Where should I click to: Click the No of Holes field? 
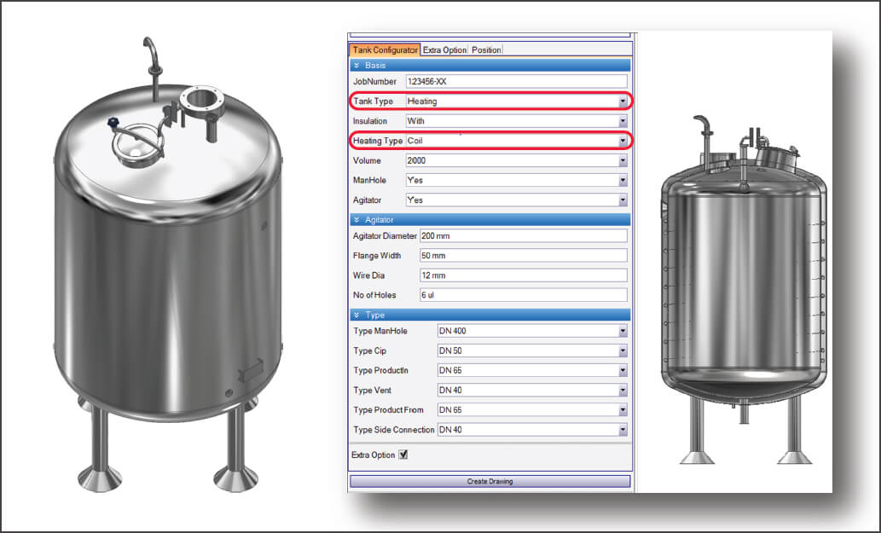click(x=523, y=295)
